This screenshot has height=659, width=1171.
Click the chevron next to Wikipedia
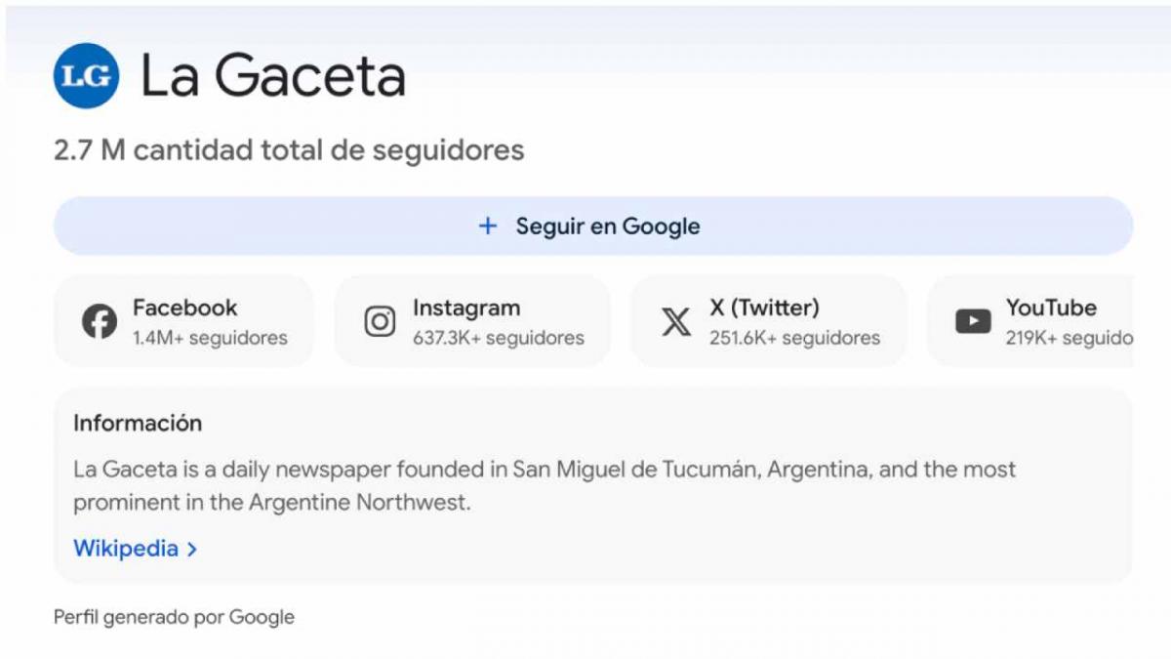(x=191, y=548)
